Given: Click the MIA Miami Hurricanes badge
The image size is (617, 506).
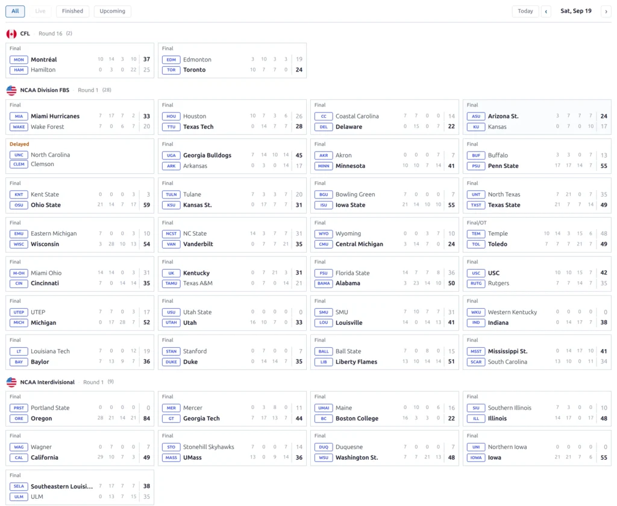Looking at the screenshot, I should point(19,116).
